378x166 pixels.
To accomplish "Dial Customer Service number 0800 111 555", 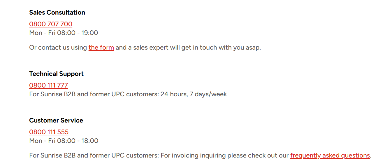I will [49, 132].
